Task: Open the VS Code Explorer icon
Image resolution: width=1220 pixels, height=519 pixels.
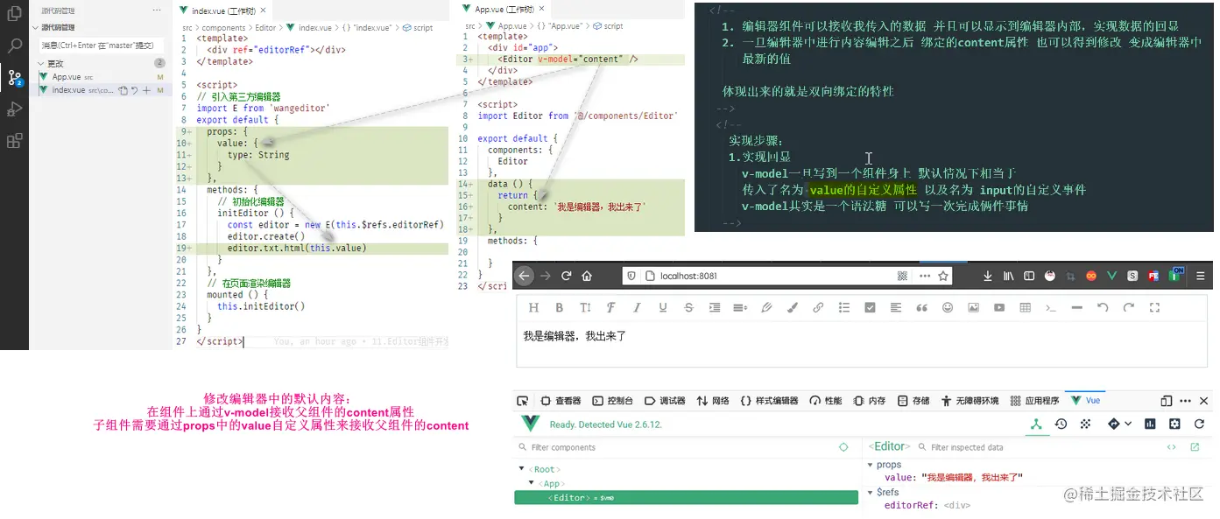Action: (14, 15)
